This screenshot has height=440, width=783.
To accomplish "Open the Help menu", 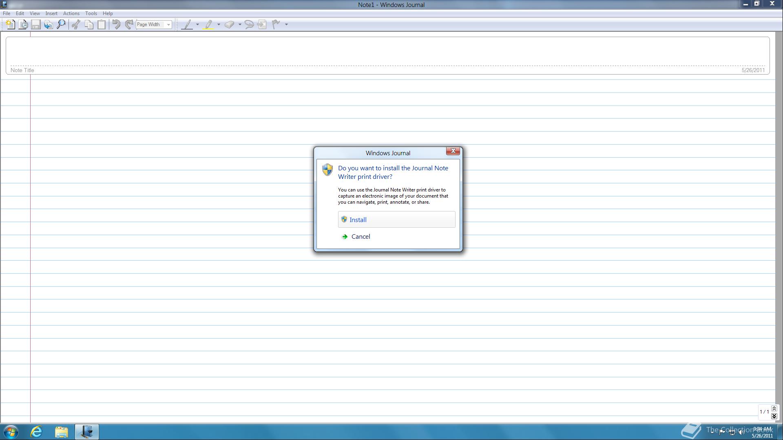I will click(108, 13).
